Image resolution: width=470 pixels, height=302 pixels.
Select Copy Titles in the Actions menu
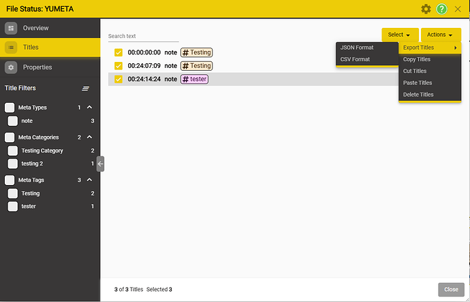click(x=417, y=59)
